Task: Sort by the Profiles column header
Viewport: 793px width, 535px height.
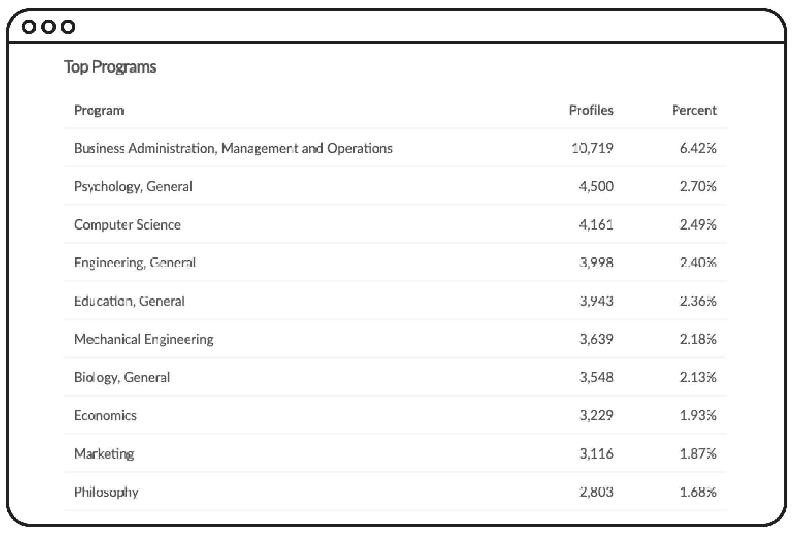Action: tap(591, 110)
